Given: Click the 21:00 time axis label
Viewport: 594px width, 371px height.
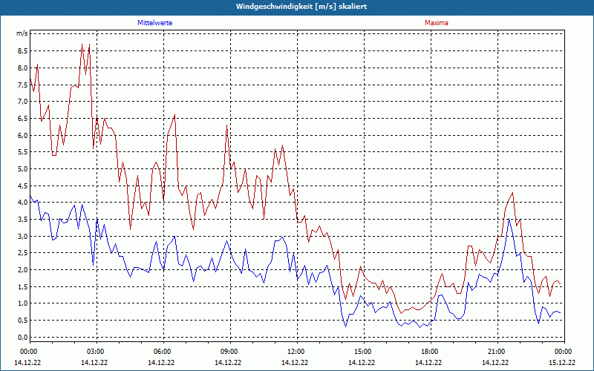Looking at the screenshot, I should point(497,352).
